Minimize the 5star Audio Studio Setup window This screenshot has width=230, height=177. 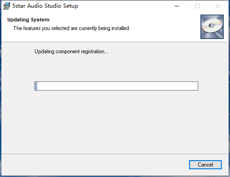[x=177, y=6]
